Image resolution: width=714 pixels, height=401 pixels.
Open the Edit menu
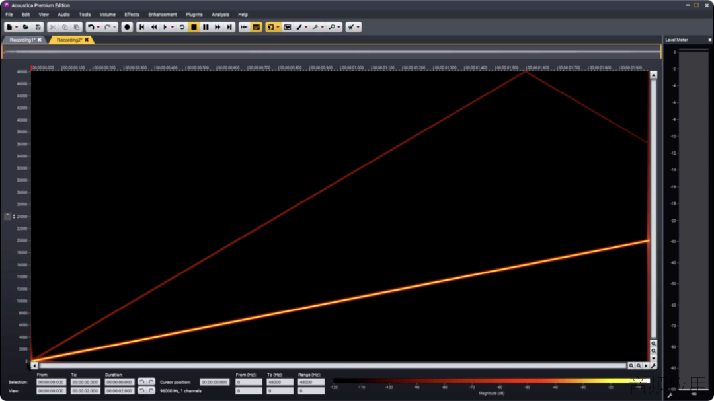point(26,15)
